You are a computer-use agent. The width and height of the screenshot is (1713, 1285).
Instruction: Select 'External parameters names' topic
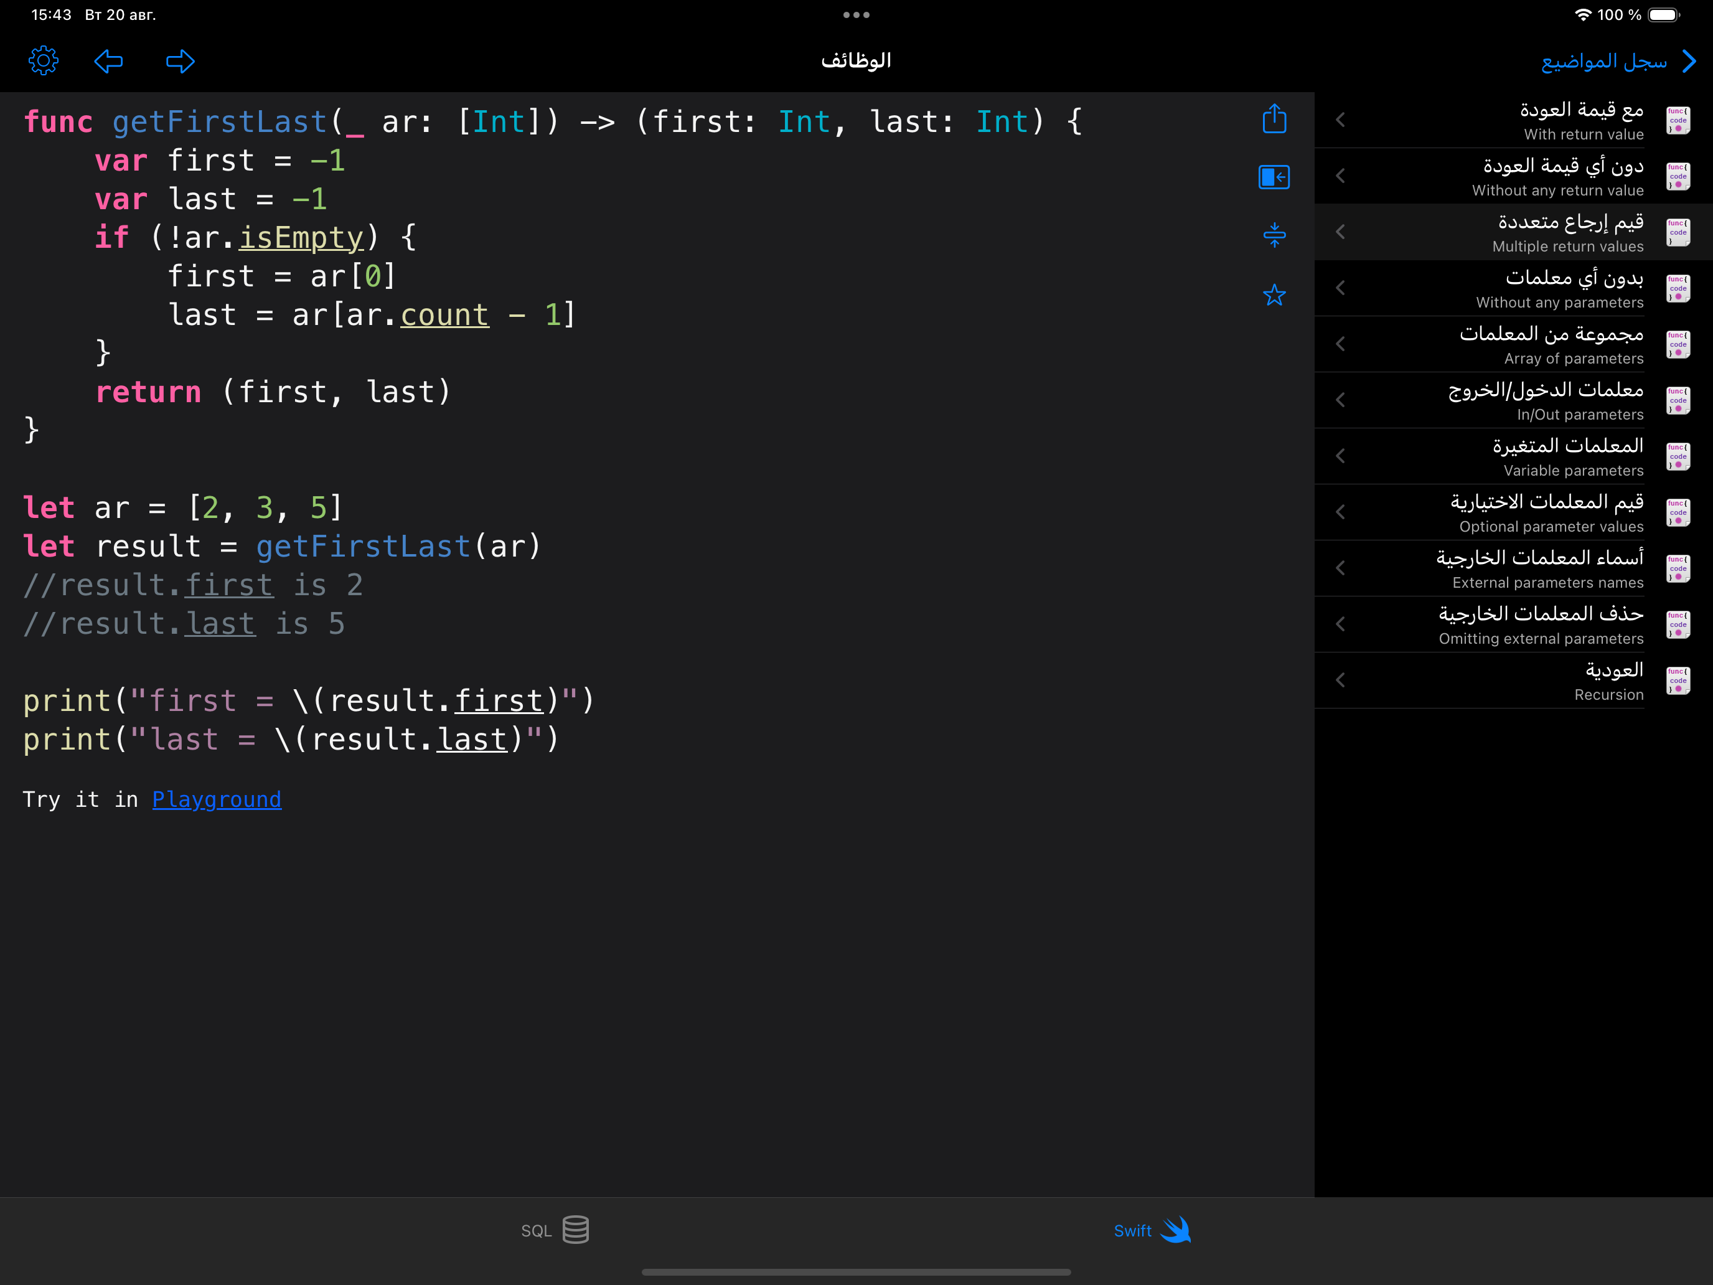[1513, 568]
